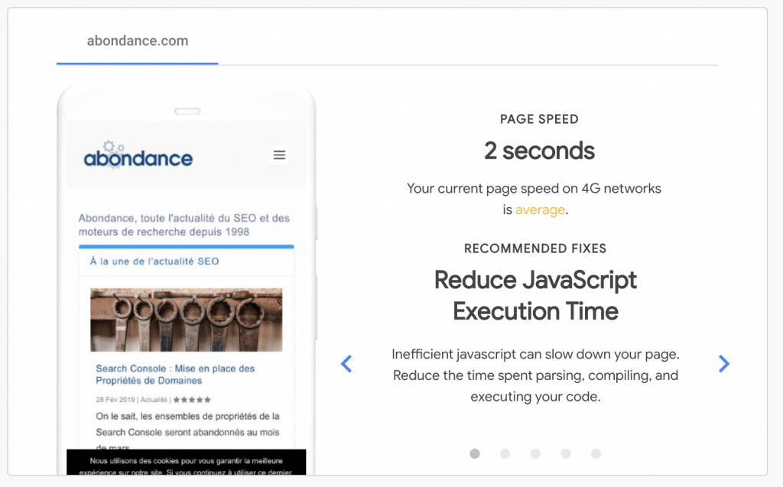
Task: Click the yellow 'average' rating word
Action: coord(541,209)
